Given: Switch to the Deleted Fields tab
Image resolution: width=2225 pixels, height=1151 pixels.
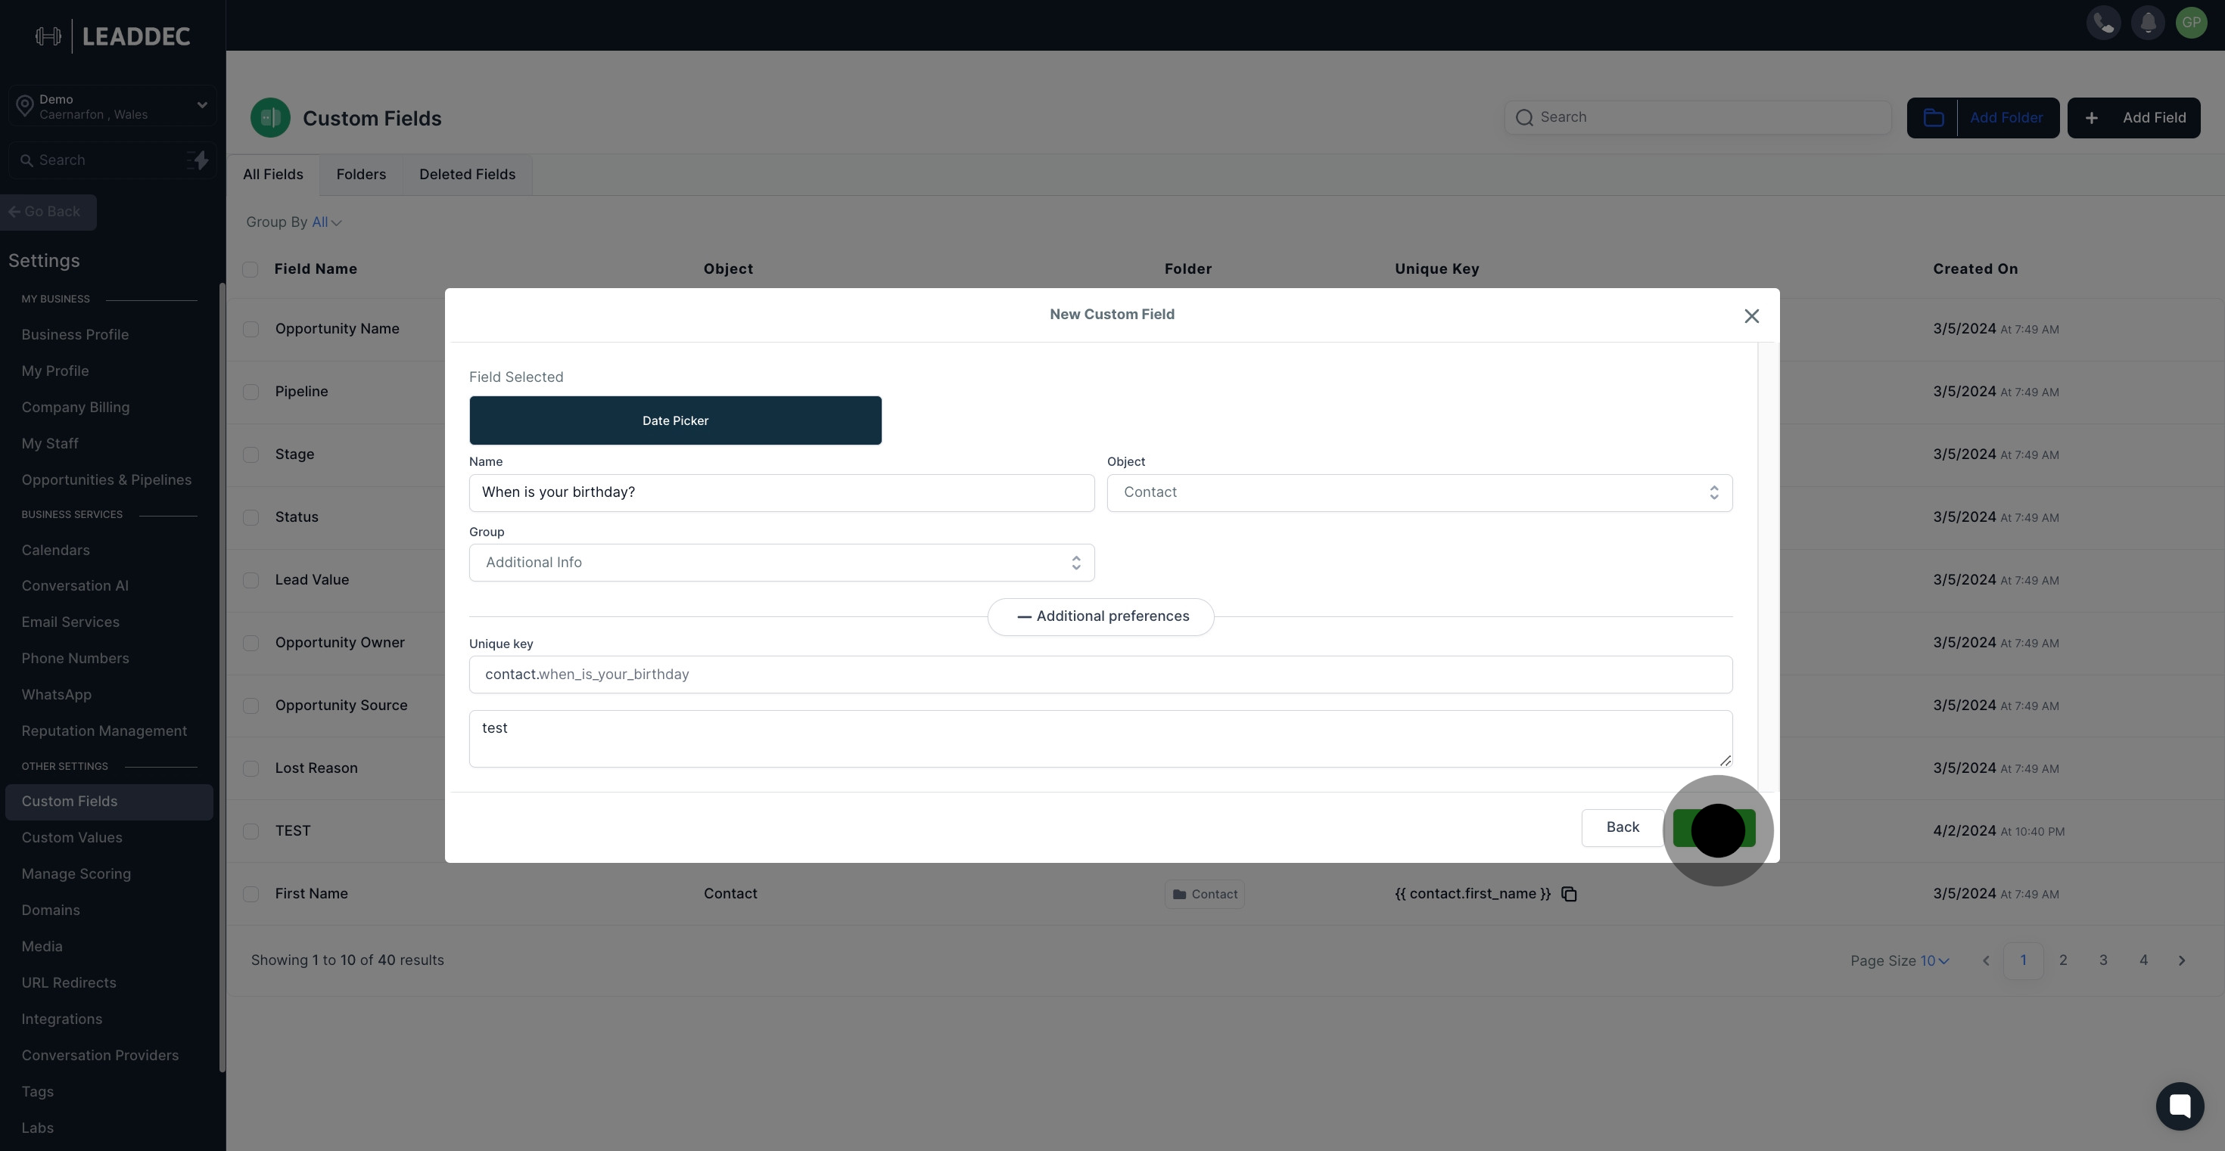Looking at the screenshot, I should [x=467, y=175].
